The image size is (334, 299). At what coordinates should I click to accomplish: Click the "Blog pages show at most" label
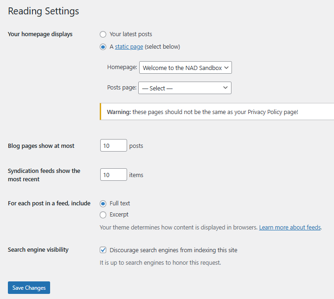[x=41, y=146]
